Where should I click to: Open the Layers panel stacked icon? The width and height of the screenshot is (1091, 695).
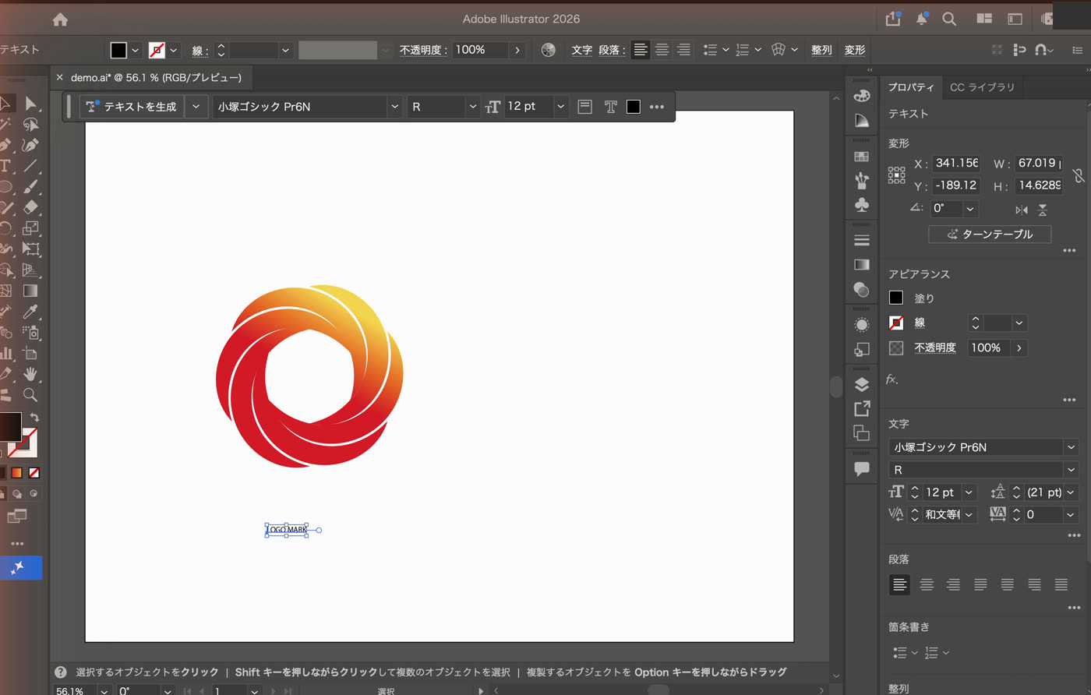[x=861, y=384]
